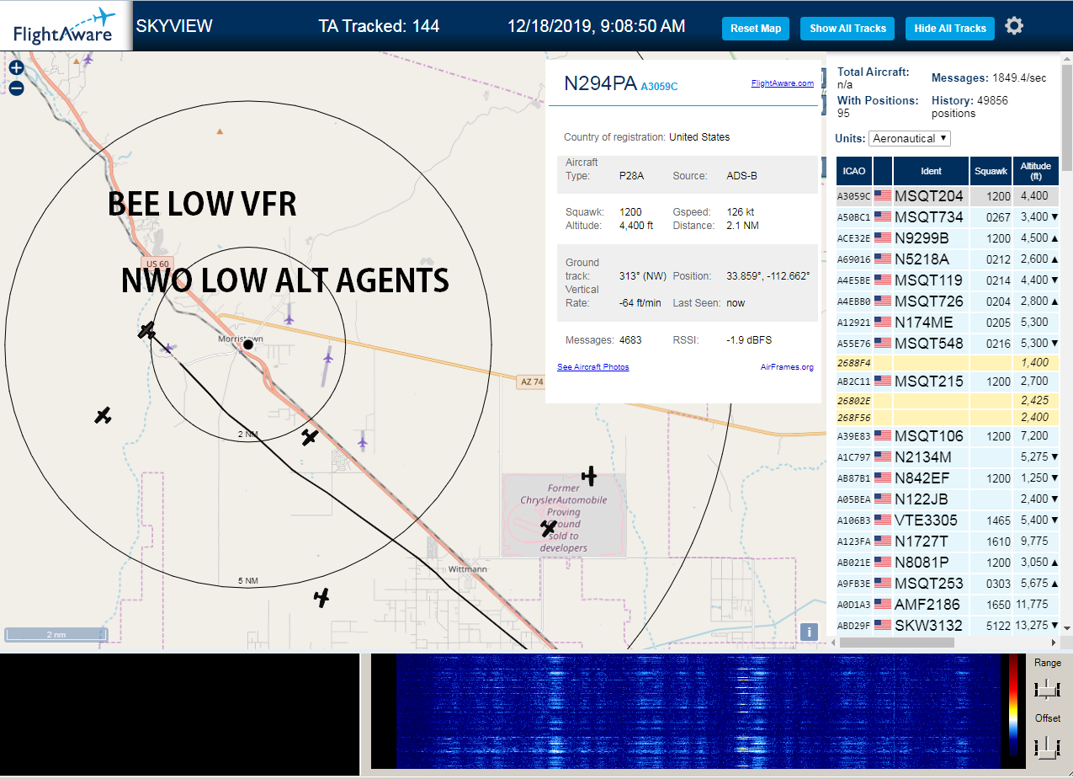Select black aircraft icon southwest of Wittmann
This screenshot has width=1073, height=779.
(321, 598)
